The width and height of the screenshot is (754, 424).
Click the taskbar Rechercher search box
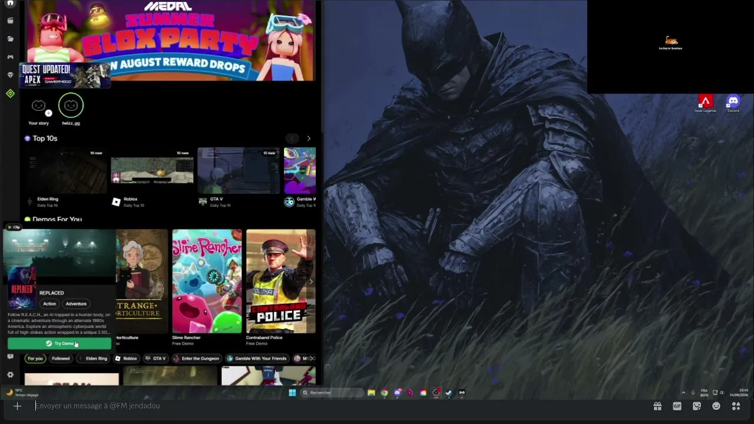point(332,393)
